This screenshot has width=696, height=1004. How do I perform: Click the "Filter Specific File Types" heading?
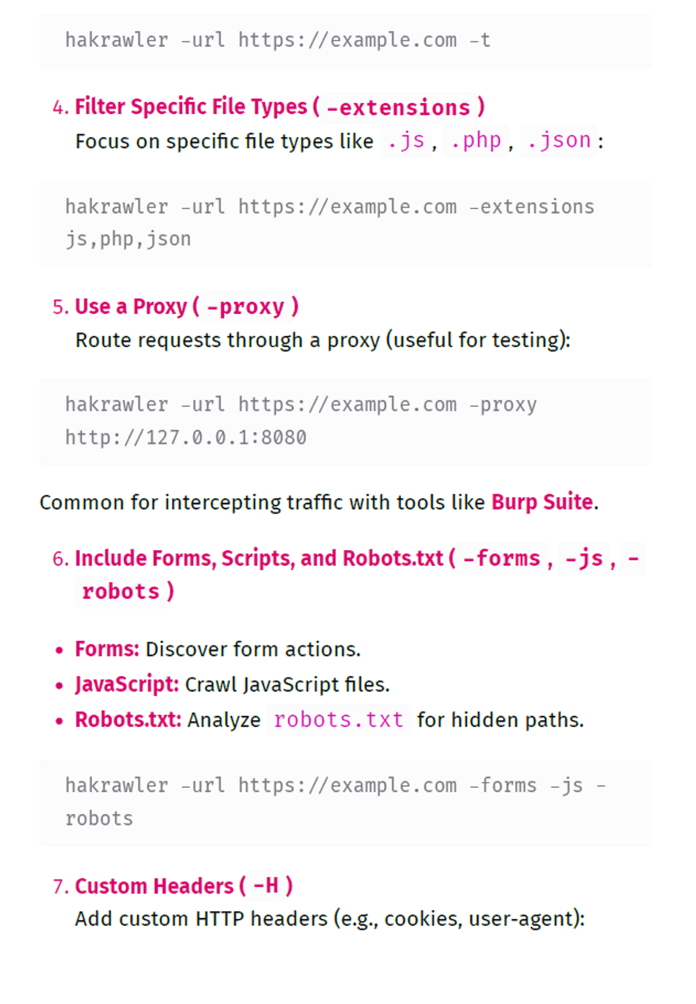pos(191,107)
